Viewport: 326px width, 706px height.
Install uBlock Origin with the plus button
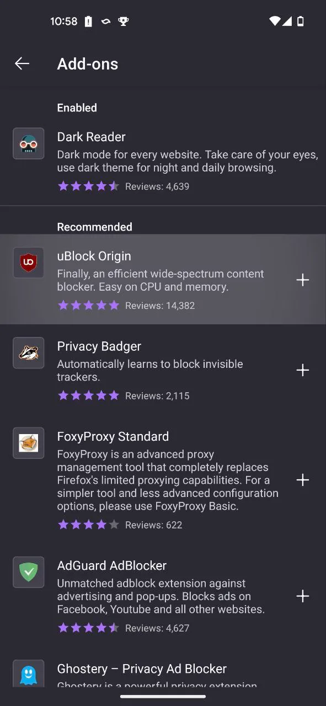[x=302, y=280]
